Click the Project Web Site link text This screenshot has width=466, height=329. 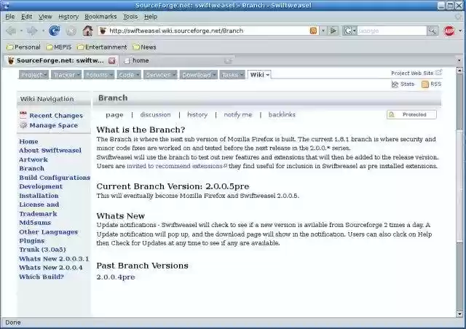coord(412,73)
